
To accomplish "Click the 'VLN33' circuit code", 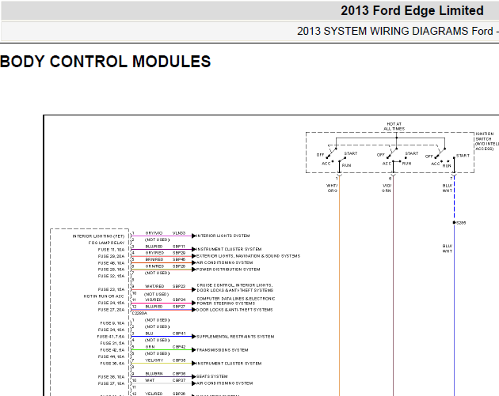I will [x=179, y=233].
